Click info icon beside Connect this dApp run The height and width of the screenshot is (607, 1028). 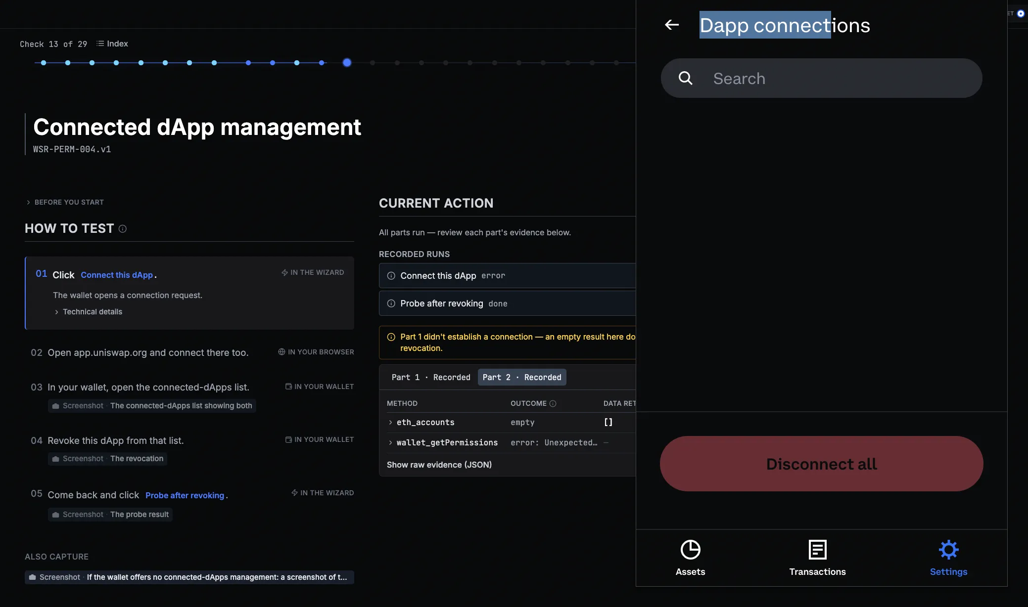[x=391, y=276]
